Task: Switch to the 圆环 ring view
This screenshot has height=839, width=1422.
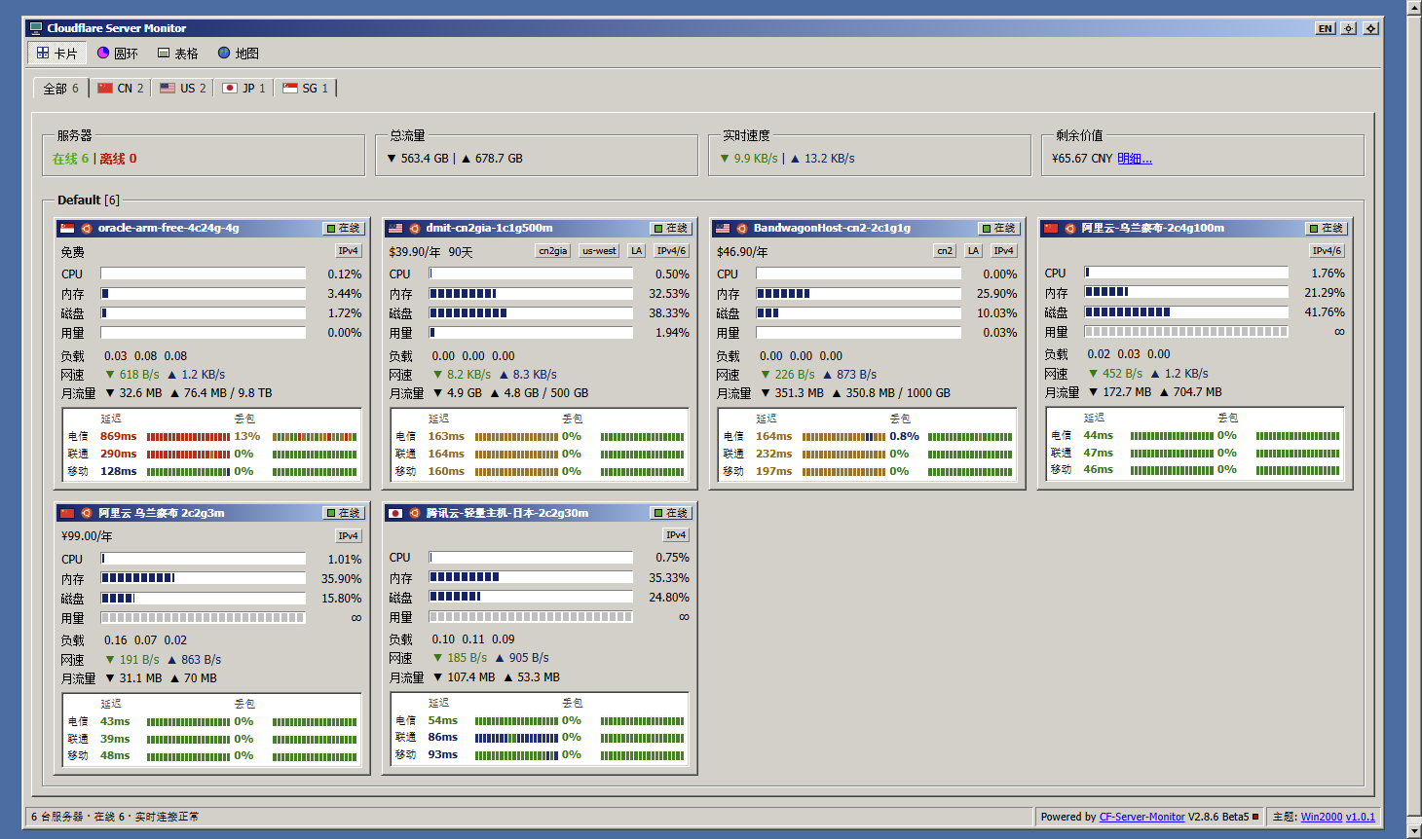Action: pyautogui.click(x=118, y=54)
